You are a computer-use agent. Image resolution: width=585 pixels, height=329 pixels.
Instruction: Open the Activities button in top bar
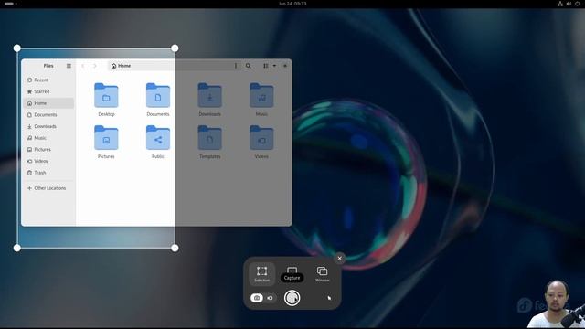pyautogui.click(x=10, y=4)
